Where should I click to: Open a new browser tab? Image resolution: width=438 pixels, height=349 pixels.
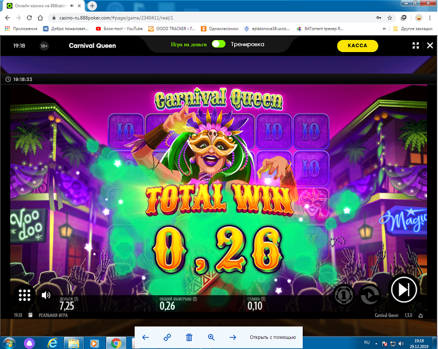(x=92, y=5)
